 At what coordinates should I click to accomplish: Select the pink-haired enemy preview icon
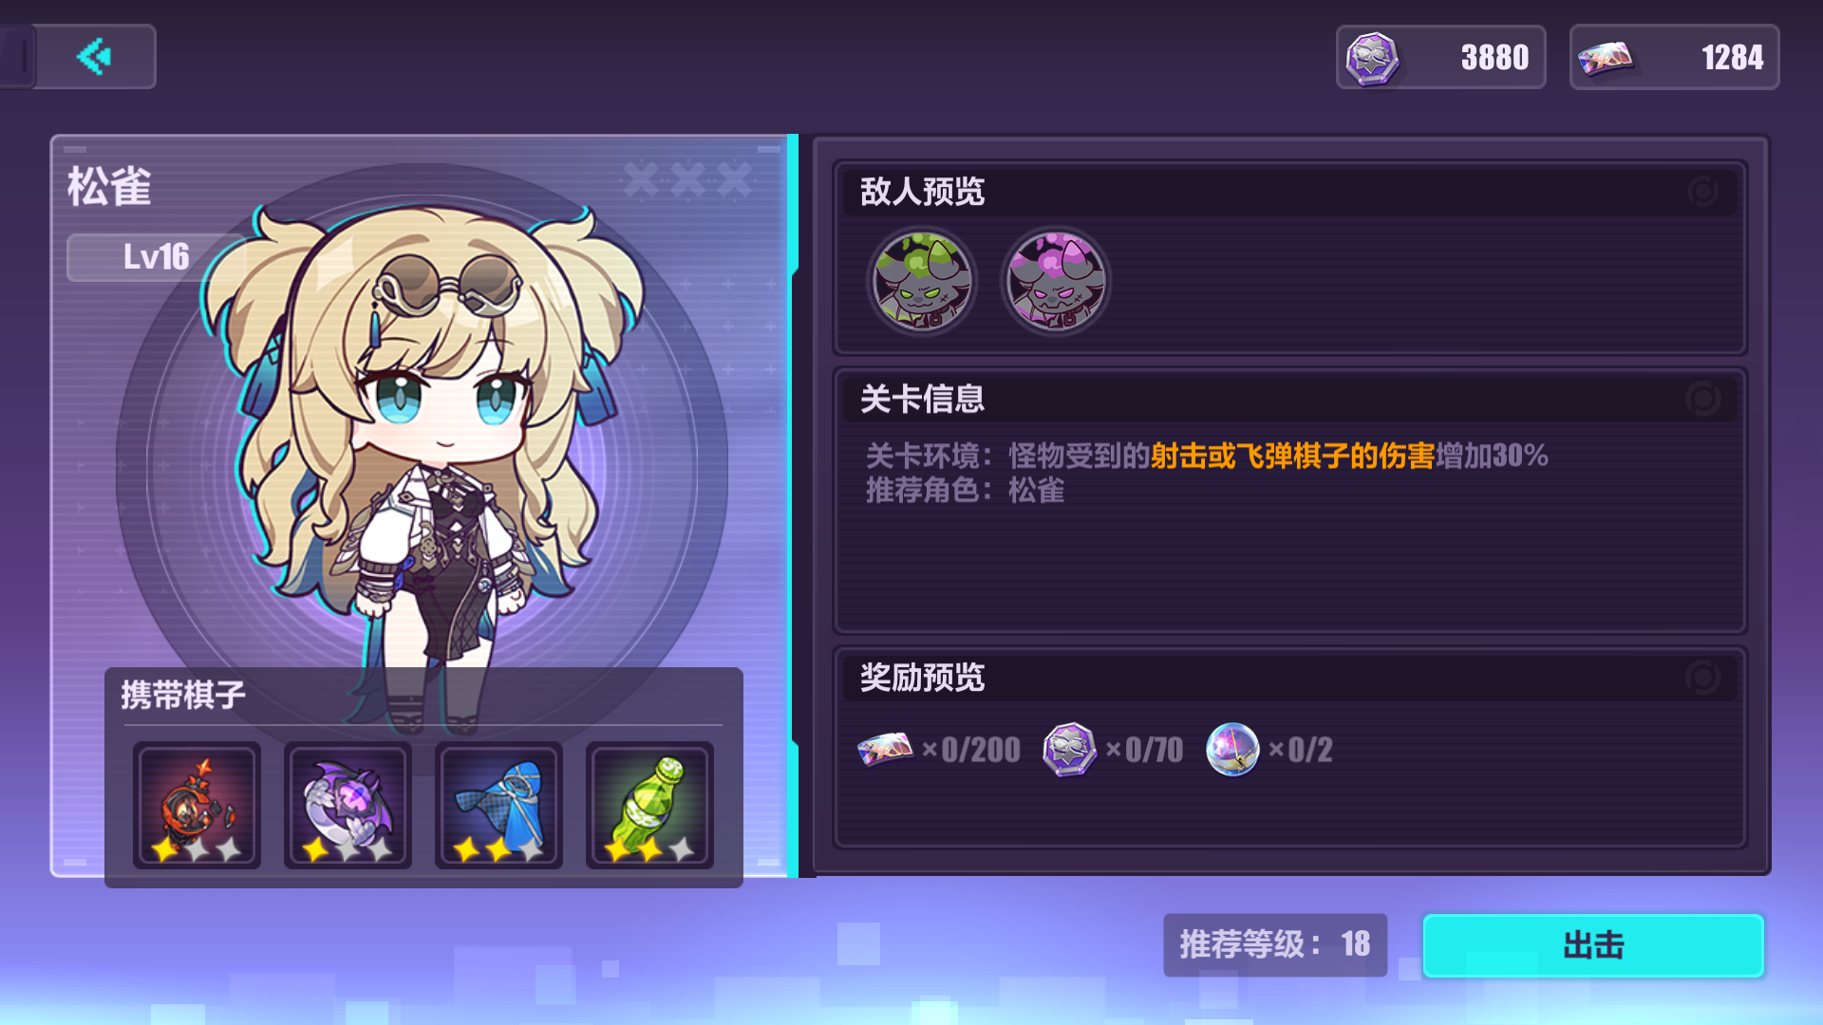1056,281
